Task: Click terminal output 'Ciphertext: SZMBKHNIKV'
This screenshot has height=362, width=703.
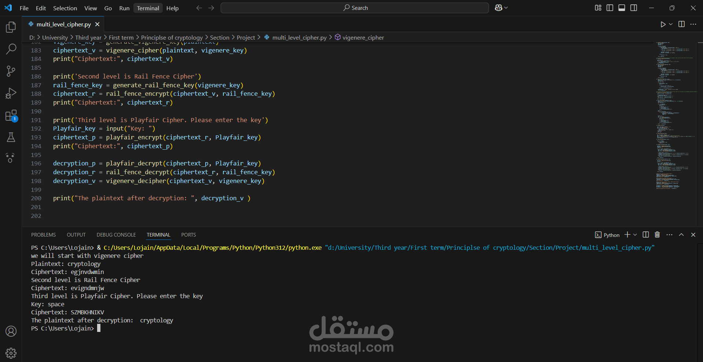Action: pos(67,312)
